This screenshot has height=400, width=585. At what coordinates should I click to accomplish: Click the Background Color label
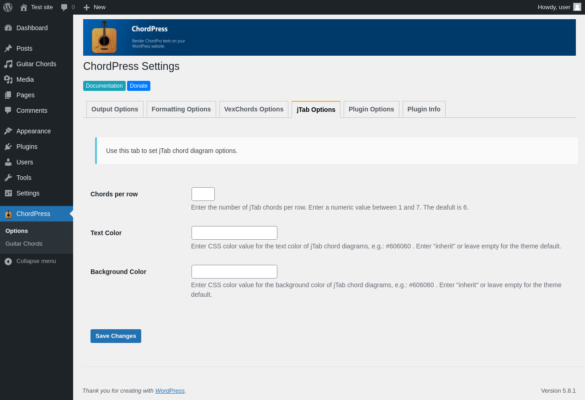point(118,272)
